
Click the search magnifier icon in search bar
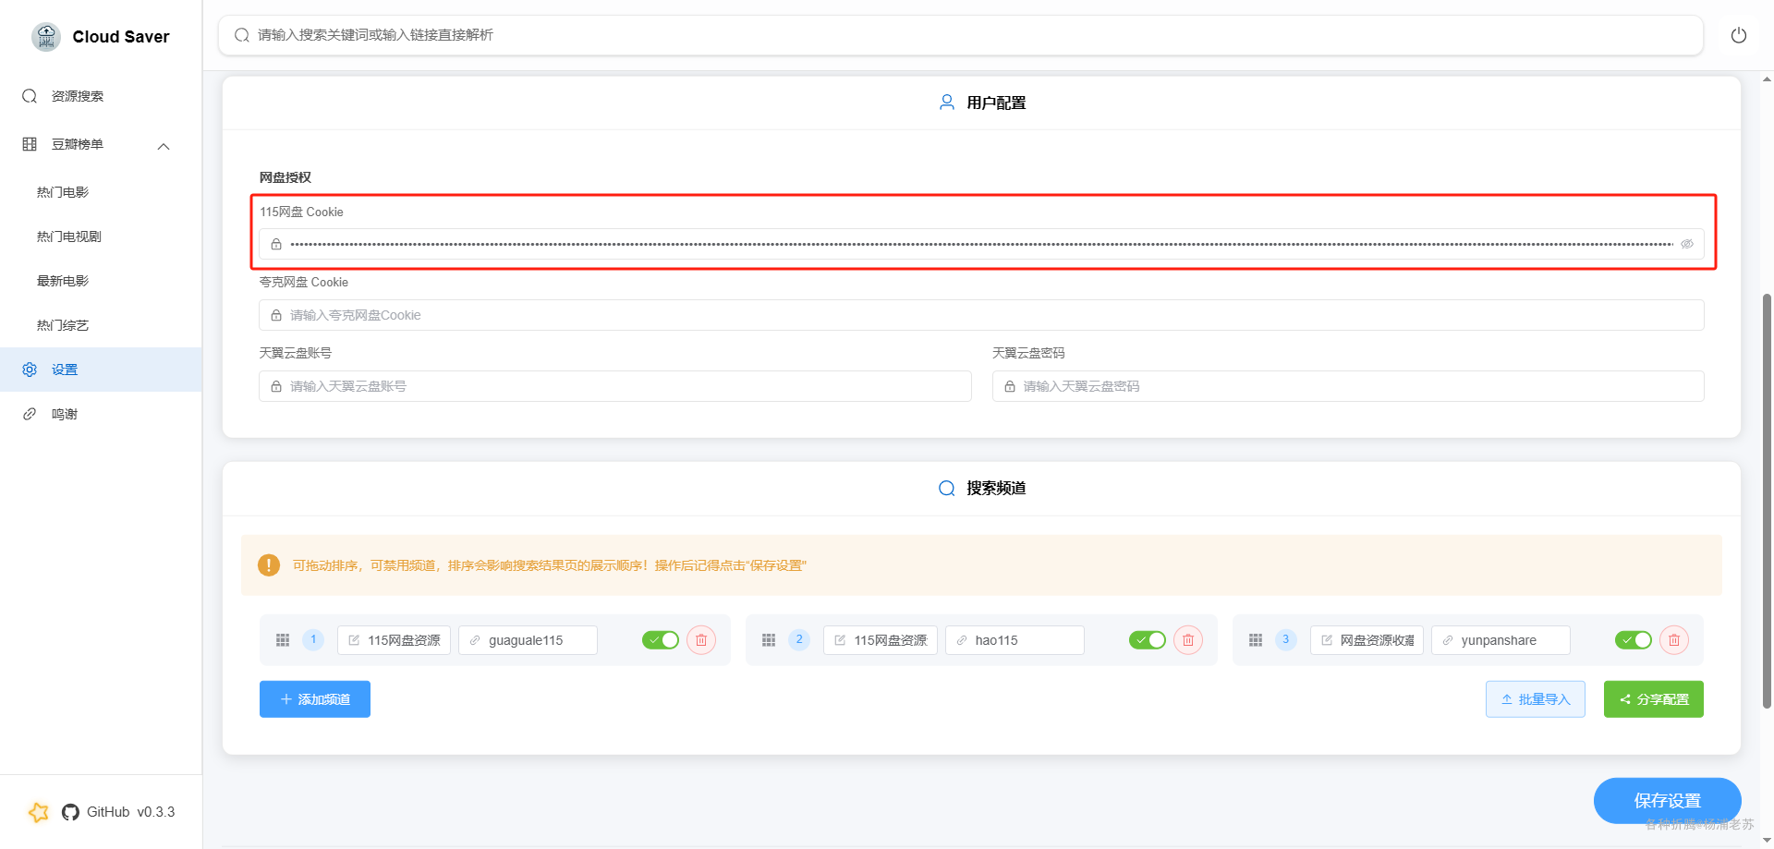pos(242,35)
